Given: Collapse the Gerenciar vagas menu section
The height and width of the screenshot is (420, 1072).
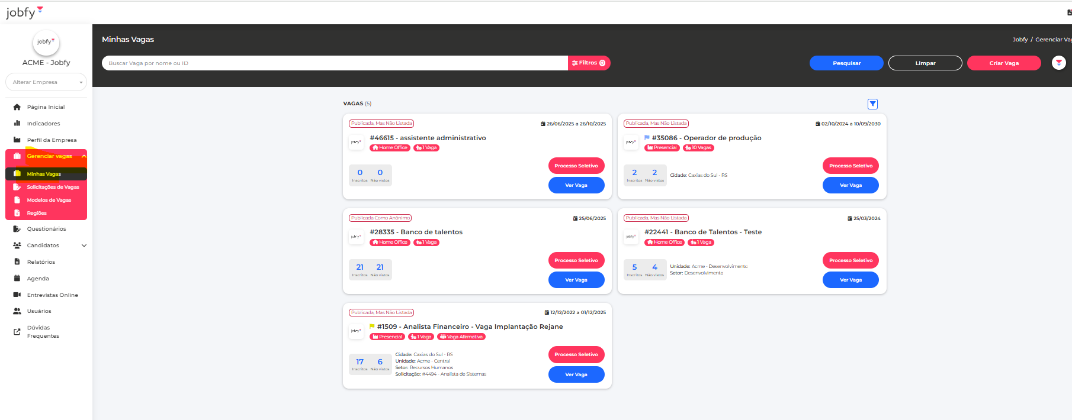Looking at the screenshot, I should pos(84,156).
